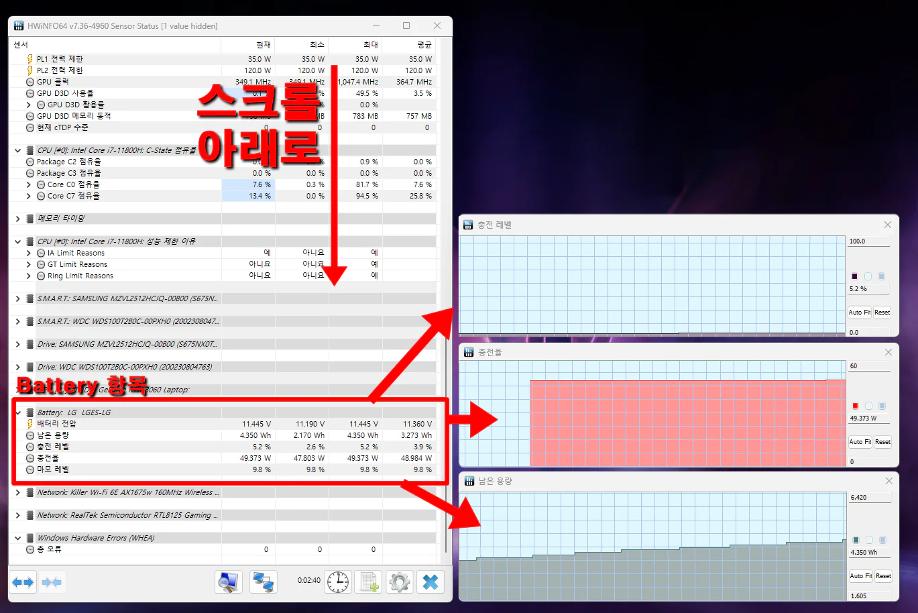Click the chip icon of Battery: LG group
Viewport: 918px width, 613px height.
[x=30, y=412]
